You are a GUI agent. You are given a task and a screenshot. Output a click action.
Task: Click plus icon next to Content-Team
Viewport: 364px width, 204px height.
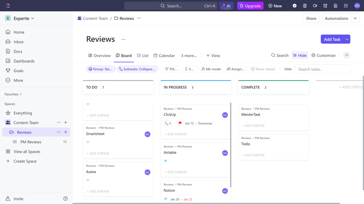pyautogui.click(x=66, y=122)
